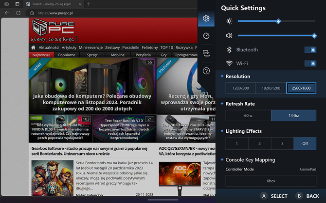Screen dimensions: 326x203
Task: Open the Quick Settings gear tab
Action: (206, 18)
